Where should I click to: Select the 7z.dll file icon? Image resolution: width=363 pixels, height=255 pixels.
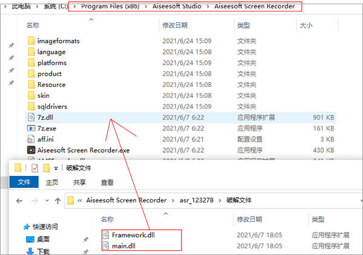click(x=31, y=117)
